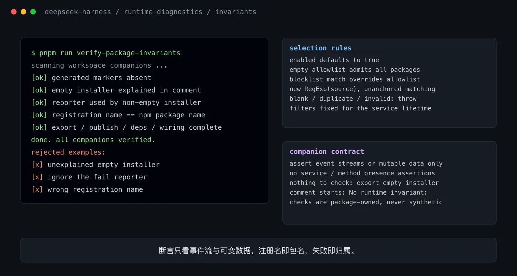The height and width of the screenshot is (276, 517).
Task: Click the breadcrumb title deepseek-harness / runtime-diagnostics / invariants
Action: pyautogui.click(x=150, y=12)
